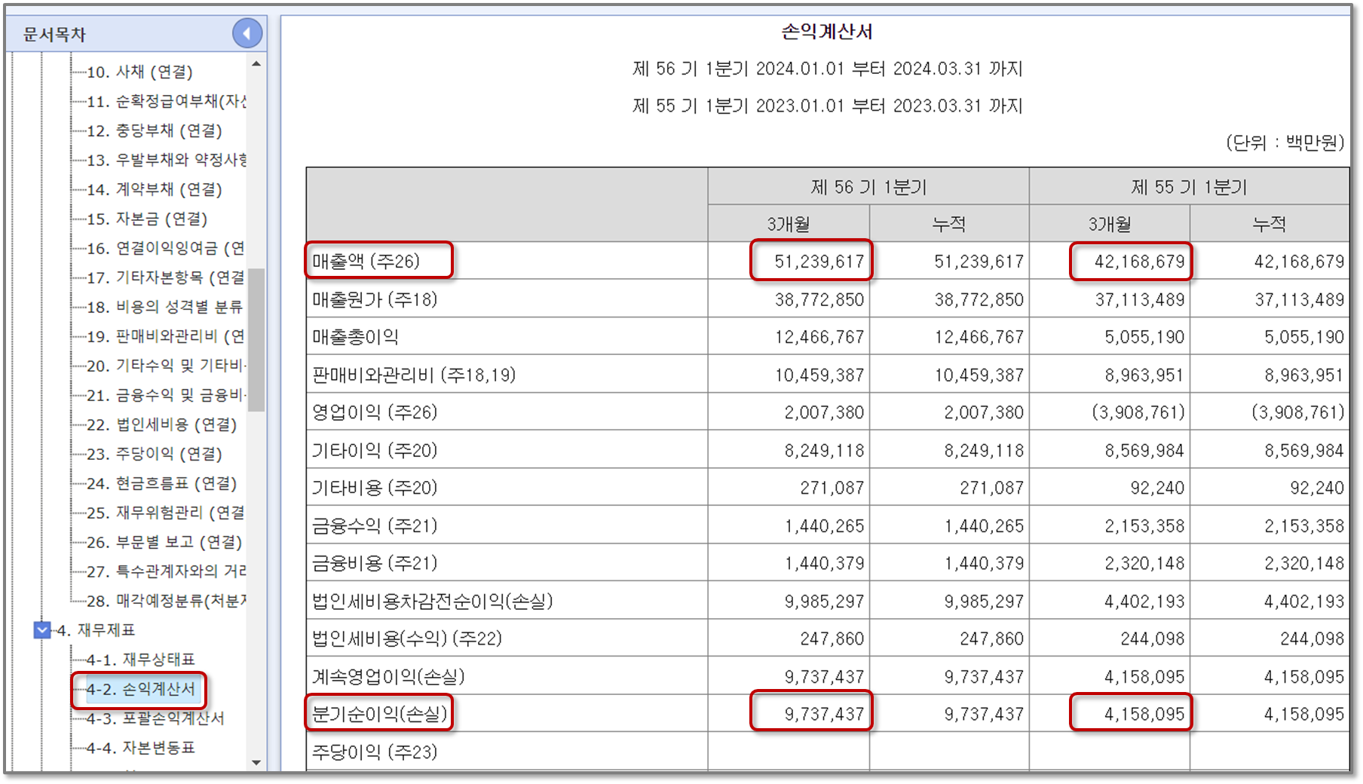This screenshot has width=1363, height=784.
Task: Open 4-1. 재무상태표
Action: (x=140, y=660)
